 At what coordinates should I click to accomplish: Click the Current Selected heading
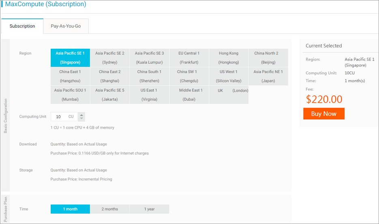coord(324,46)
